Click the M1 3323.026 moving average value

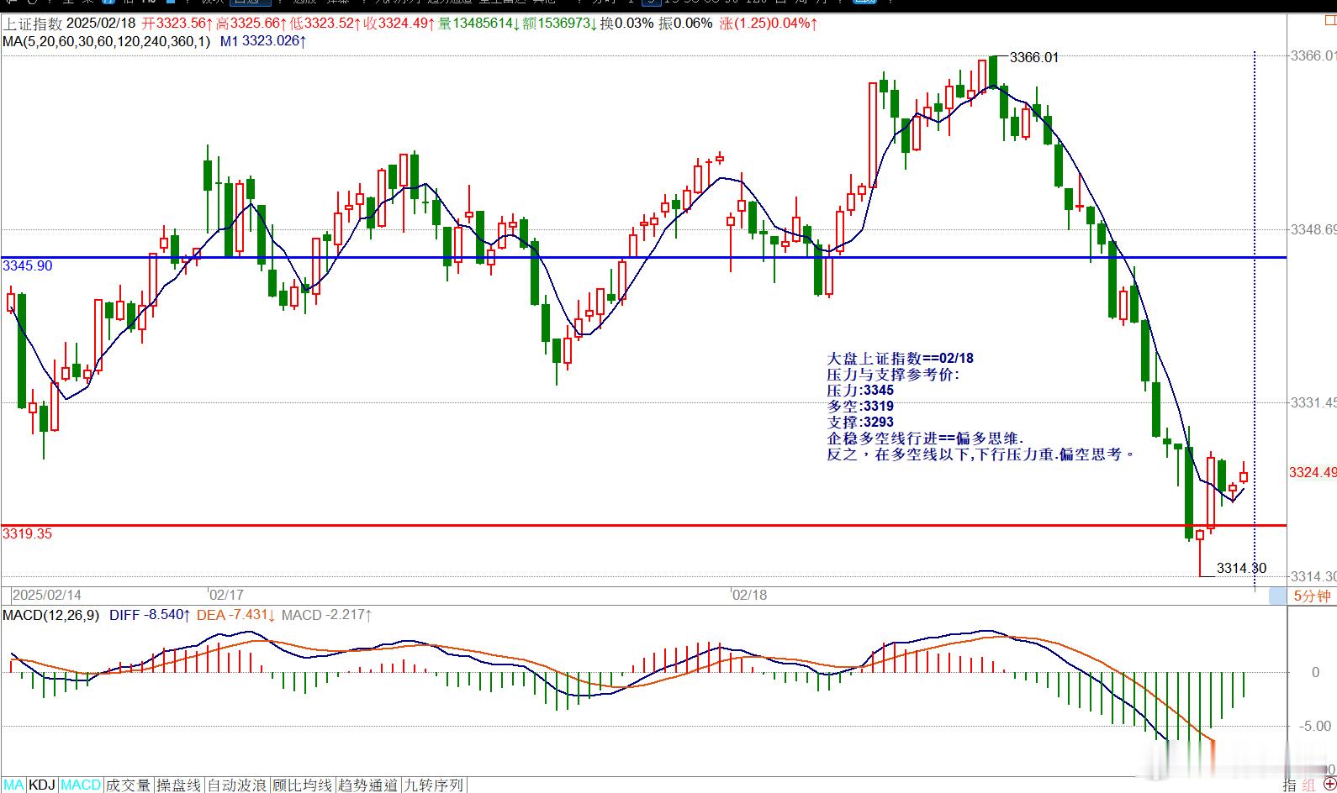click(263, 40)
